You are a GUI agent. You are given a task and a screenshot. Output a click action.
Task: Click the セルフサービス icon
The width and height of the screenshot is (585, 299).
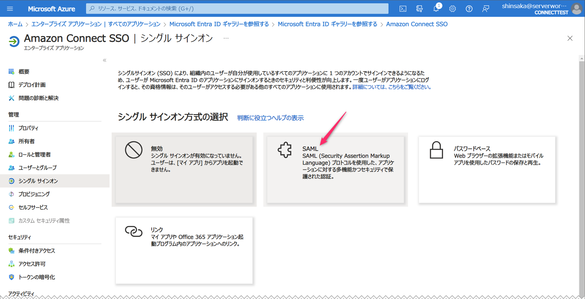click(x=11, y=207)
